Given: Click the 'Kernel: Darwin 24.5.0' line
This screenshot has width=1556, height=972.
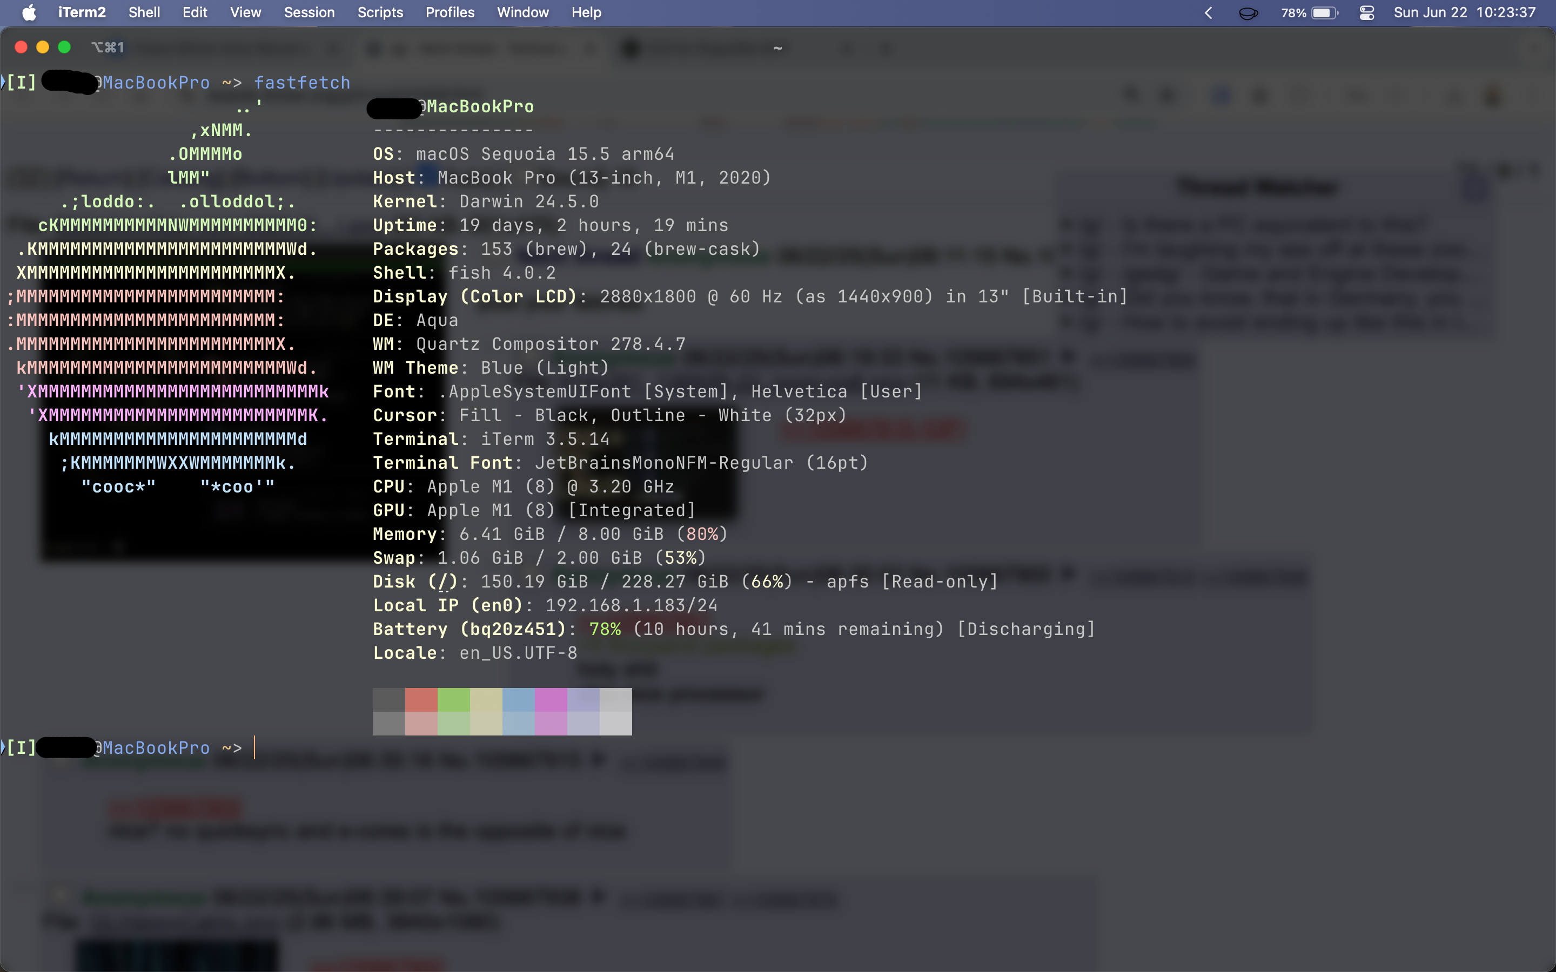Looking at the screenshot, I should [486, 202].
